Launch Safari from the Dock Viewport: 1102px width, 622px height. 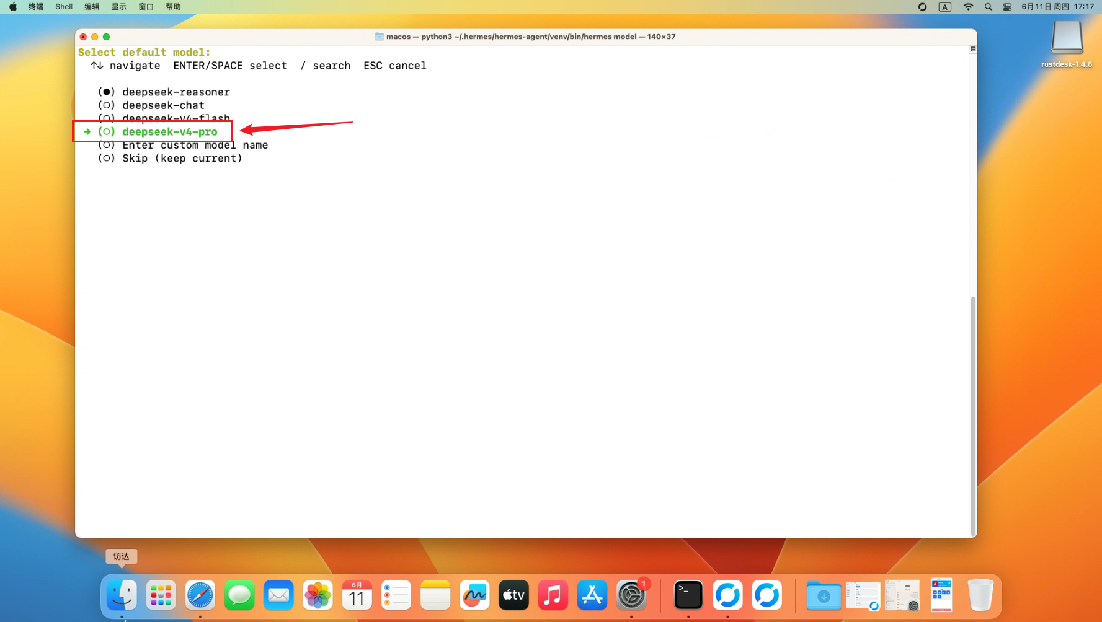200,595
